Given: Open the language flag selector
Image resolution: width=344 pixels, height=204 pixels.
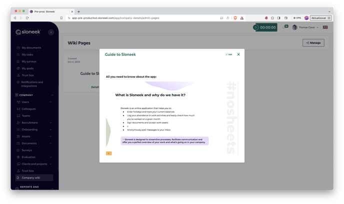Looking at the screenshot, I should coord(325,27).
